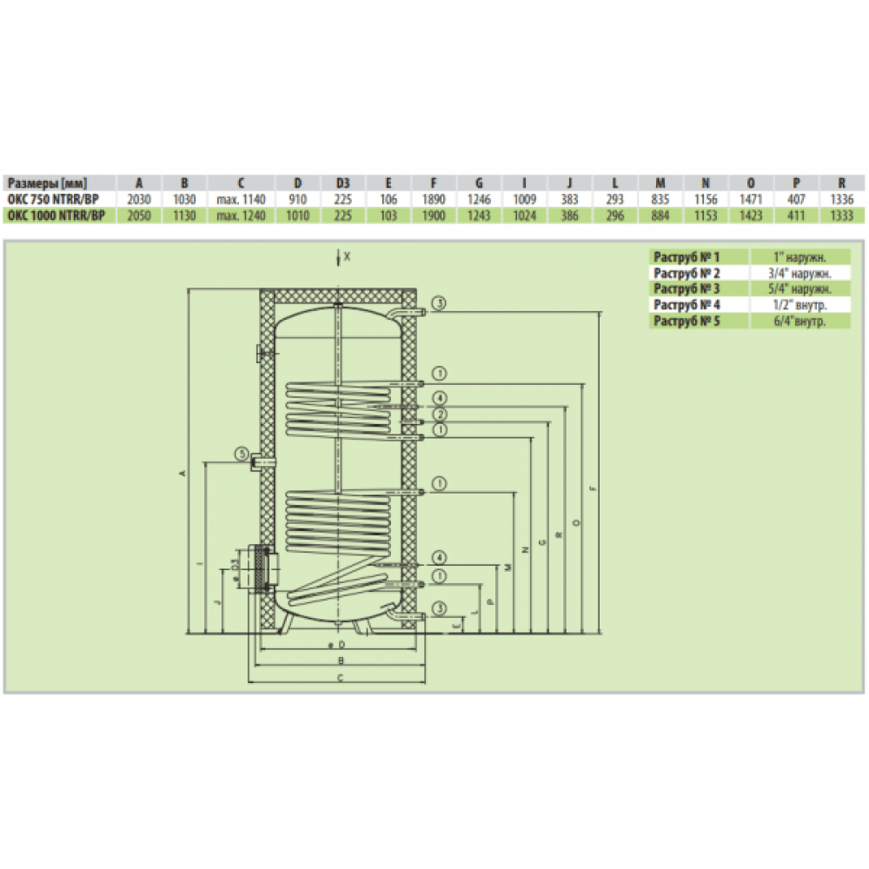Select the bottom circled number 3 marker

pos(441,607)
